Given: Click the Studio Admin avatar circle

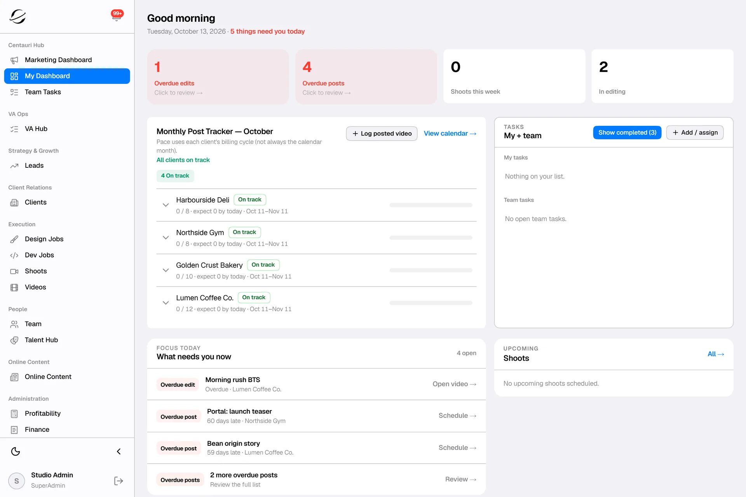Looking at the screenshot, I should pos(17,481).
